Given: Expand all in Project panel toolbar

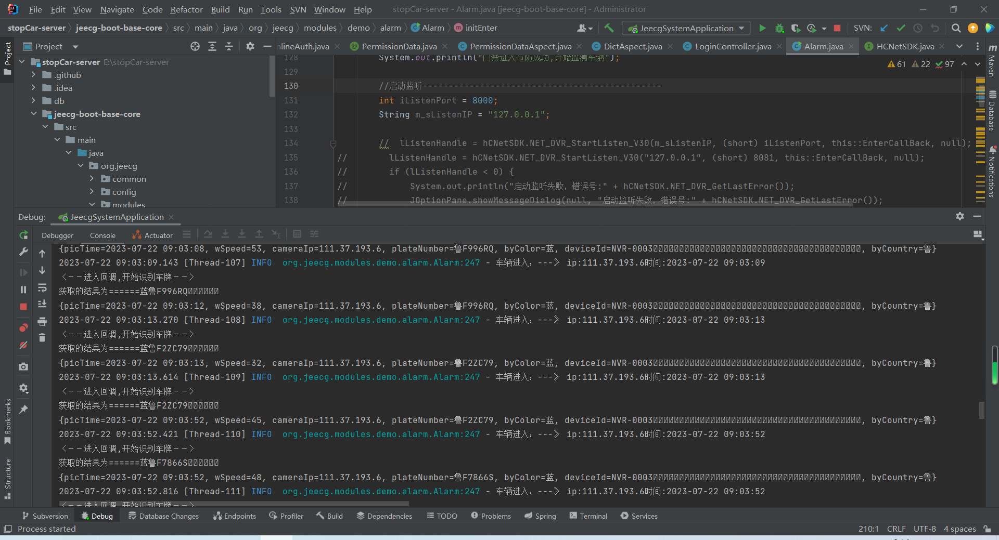Looking at the screenshot, I should pos(212,46).
